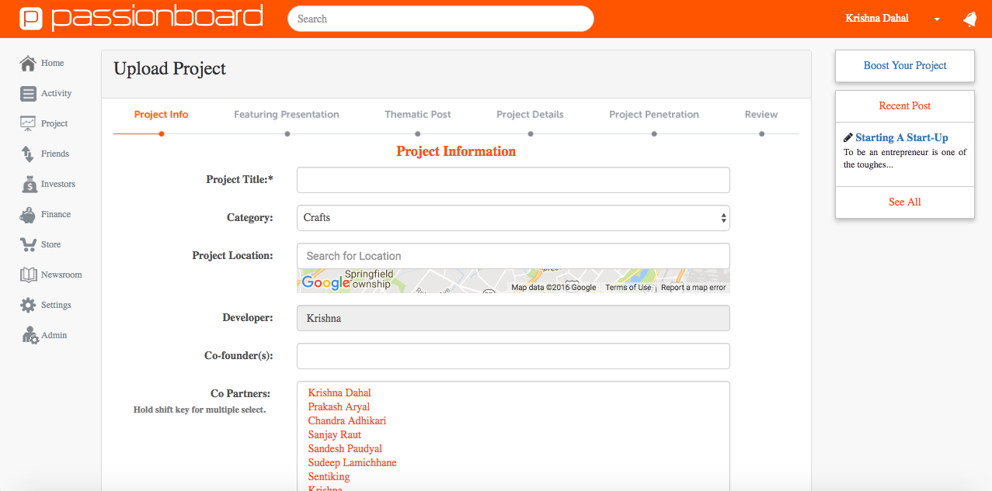Click Report a map error link
Image resolution: width=992 pixels, height=491 pixels.
coord(693,288)
